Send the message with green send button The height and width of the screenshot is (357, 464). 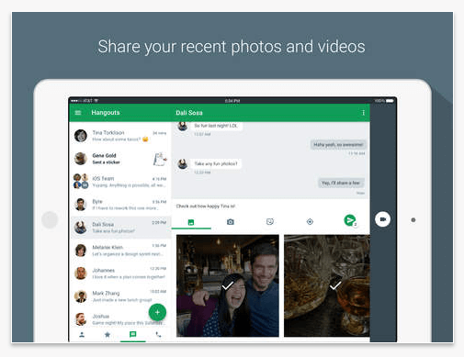click(350, 220)
